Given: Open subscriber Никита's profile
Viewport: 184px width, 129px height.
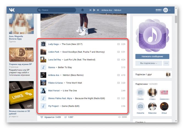Looking at the screenshot, I should (x=140, y=108).
